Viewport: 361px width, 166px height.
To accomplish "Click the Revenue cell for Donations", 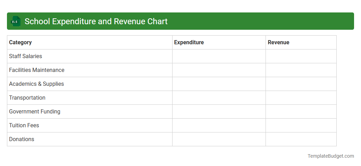I will point(301,139).
